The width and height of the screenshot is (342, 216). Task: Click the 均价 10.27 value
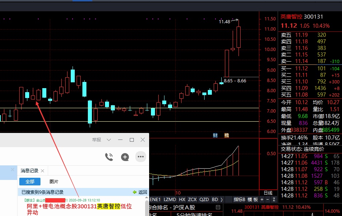pos(333,102)
